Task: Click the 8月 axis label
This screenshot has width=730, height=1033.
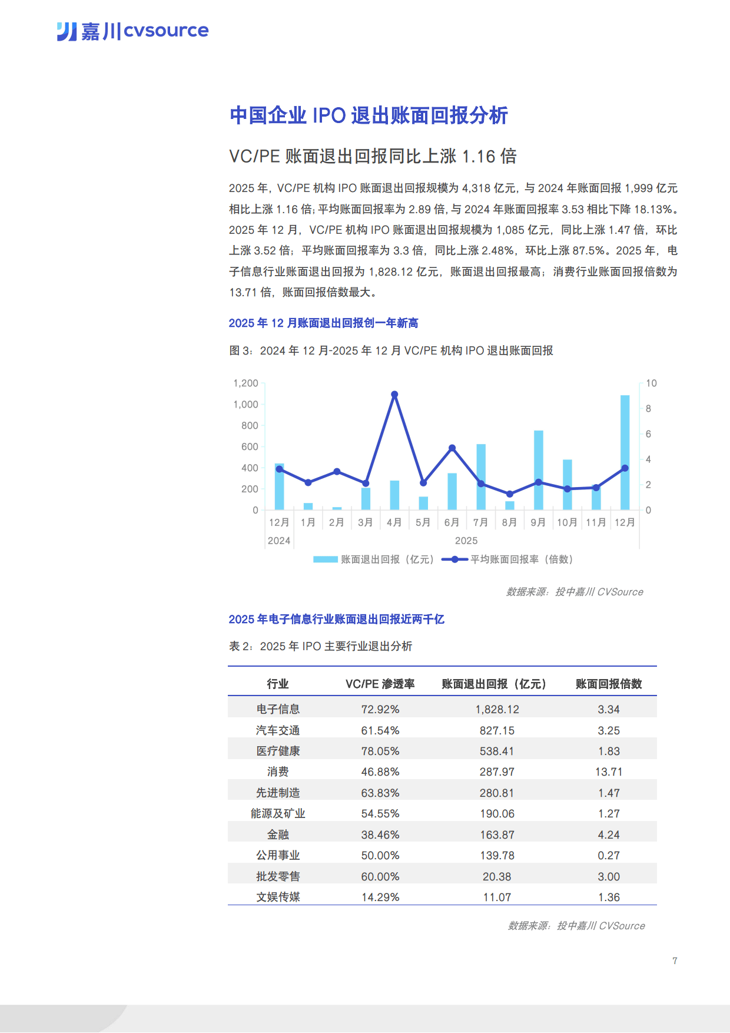Action: coord(509,522)
